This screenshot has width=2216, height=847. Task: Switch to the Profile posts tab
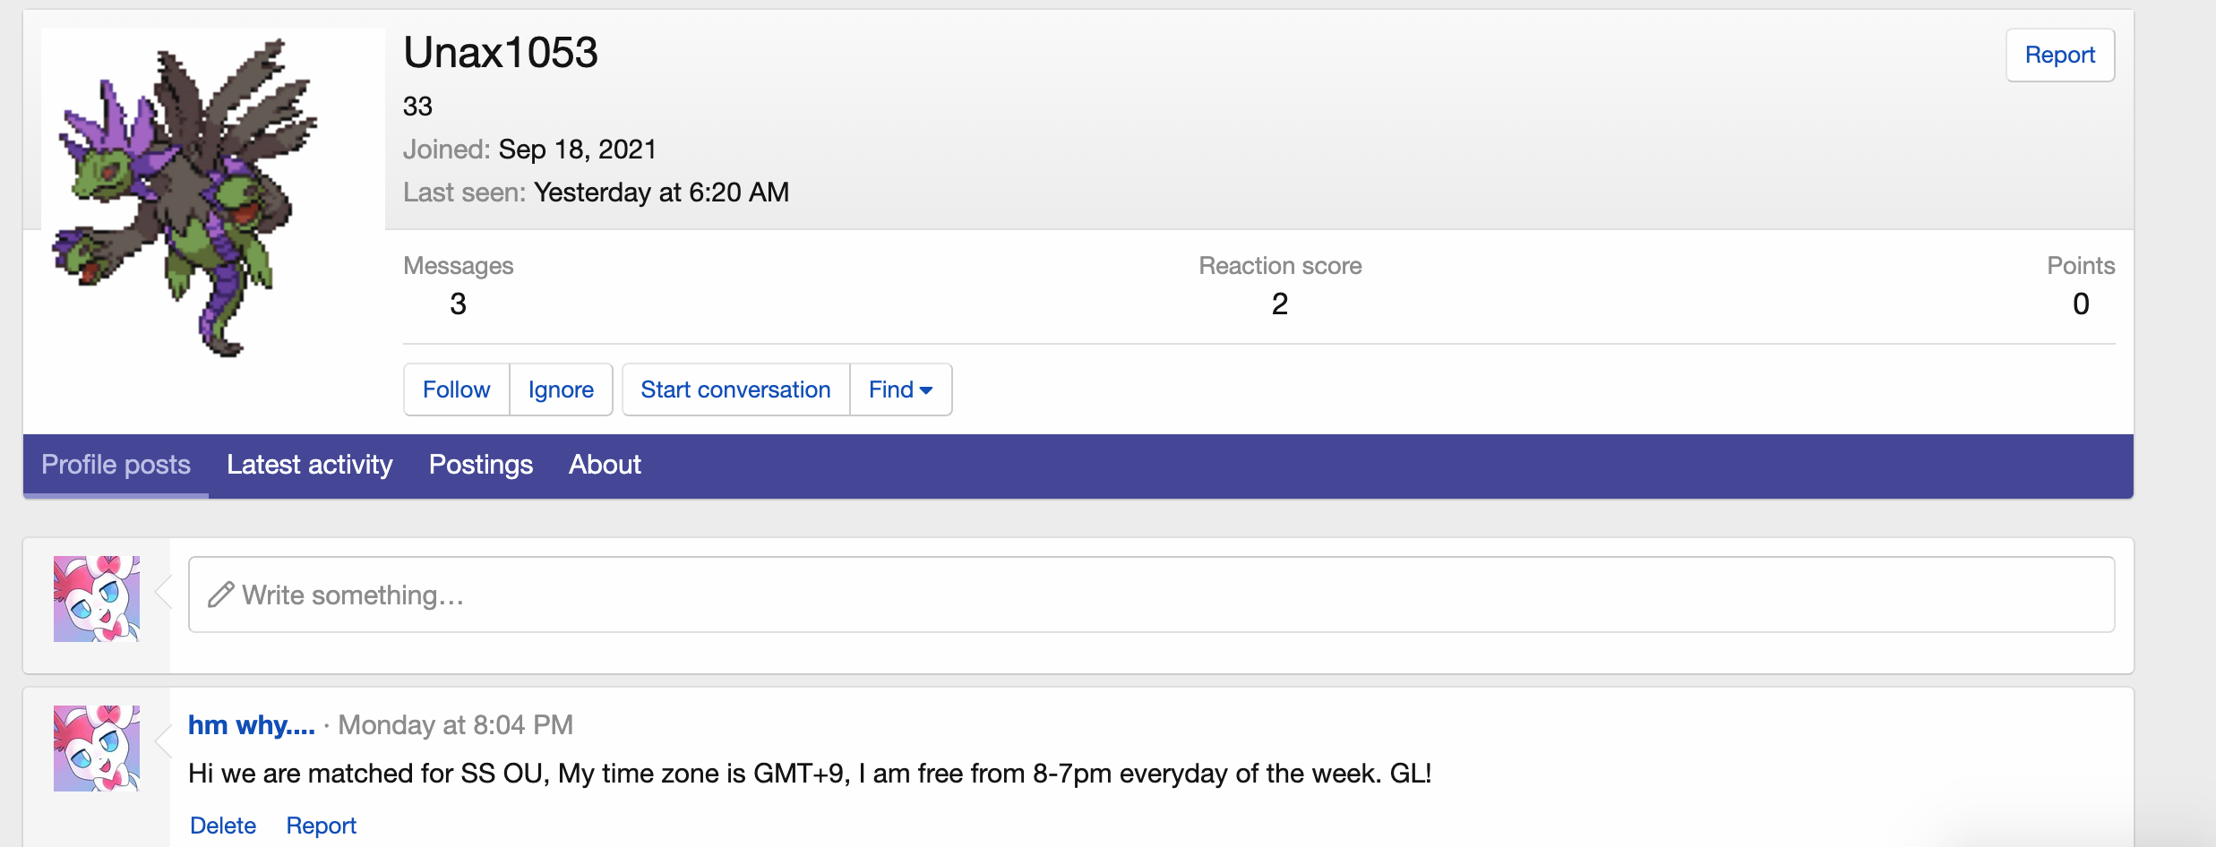[x=116, y=465]
